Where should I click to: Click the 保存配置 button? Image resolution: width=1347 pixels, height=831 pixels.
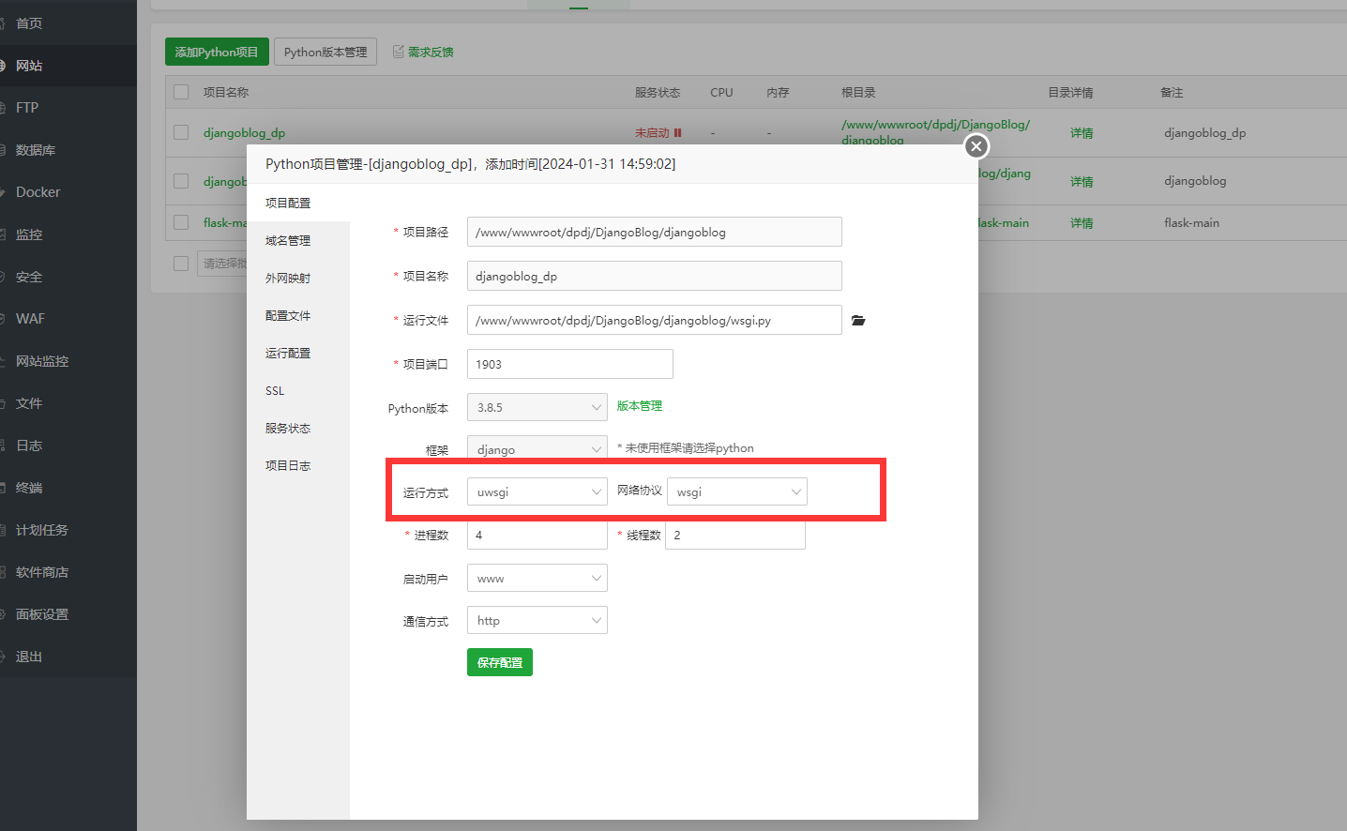point(500,662)
